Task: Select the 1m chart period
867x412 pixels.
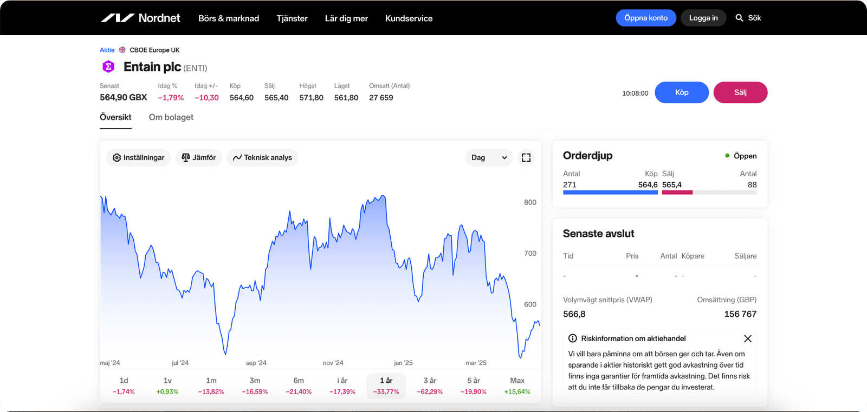Action: pyautogui.click(x=211, y=386)
